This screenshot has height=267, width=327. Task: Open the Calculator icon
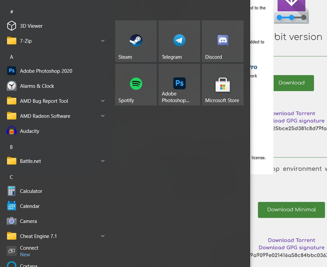(11, 191)
